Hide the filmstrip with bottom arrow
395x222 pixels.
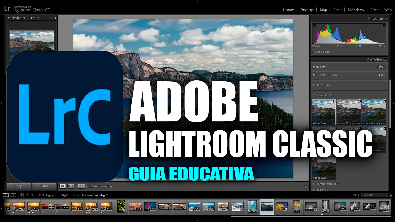[197, 220]
